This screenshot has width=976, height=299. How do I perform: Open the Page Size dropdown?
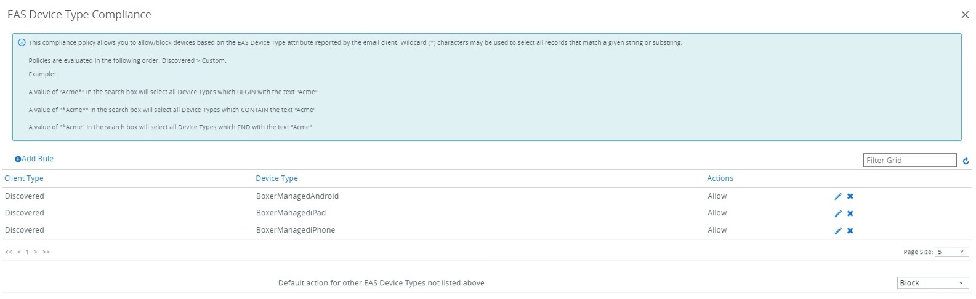tap(951, 252)
